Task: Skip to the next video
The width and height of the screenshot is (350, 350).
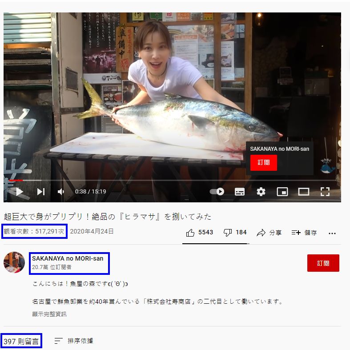Action: pos(41,192)
